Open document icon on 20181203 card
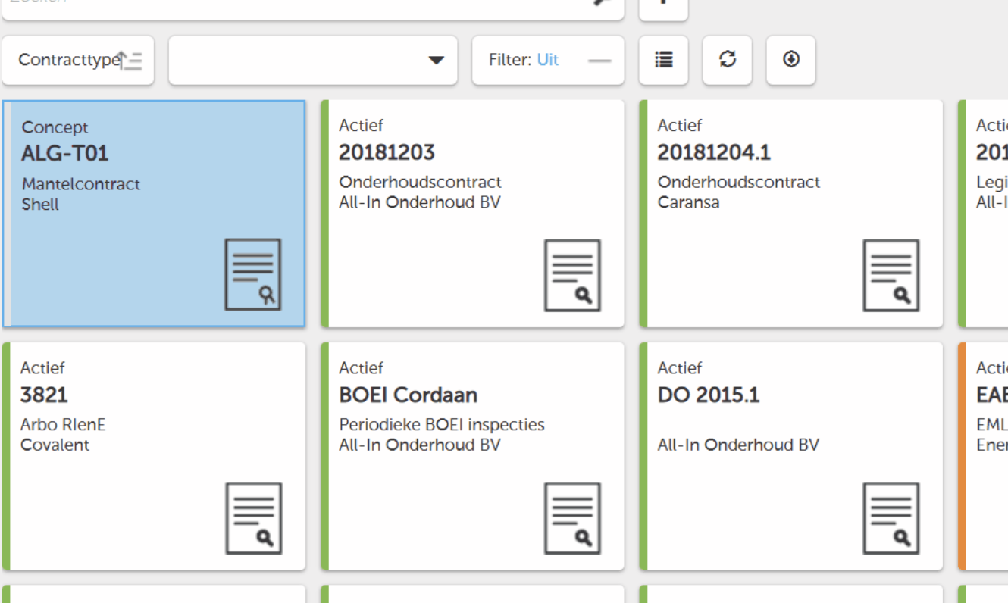 (573, 276)
